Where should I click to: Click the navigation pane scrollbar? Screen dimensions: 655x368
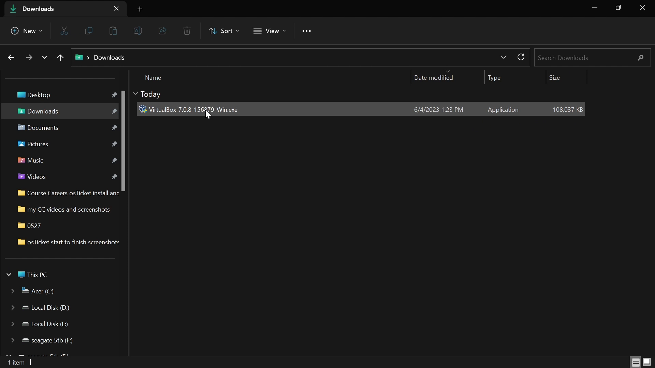click(123, 141)
